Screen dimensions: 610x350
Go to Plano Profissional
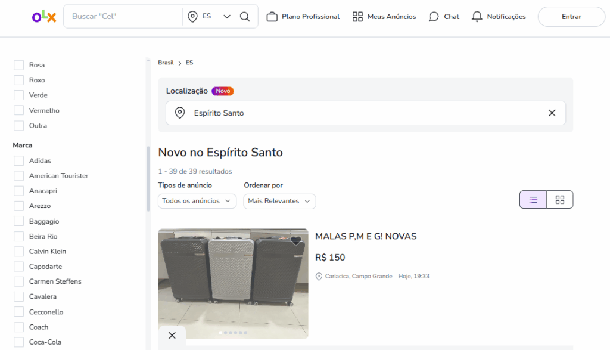point(303,17)
